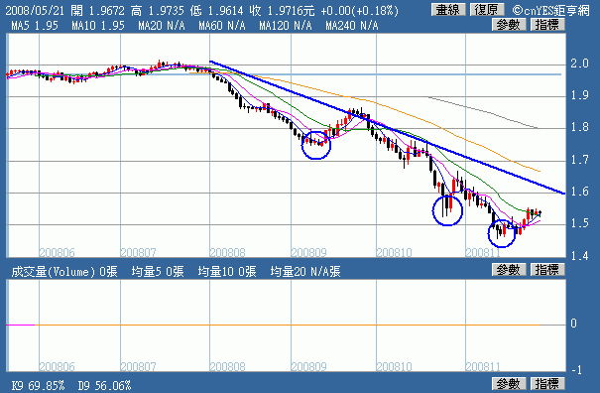
Task: Click 200809 date label in price chart
Action: click(308, 252)
